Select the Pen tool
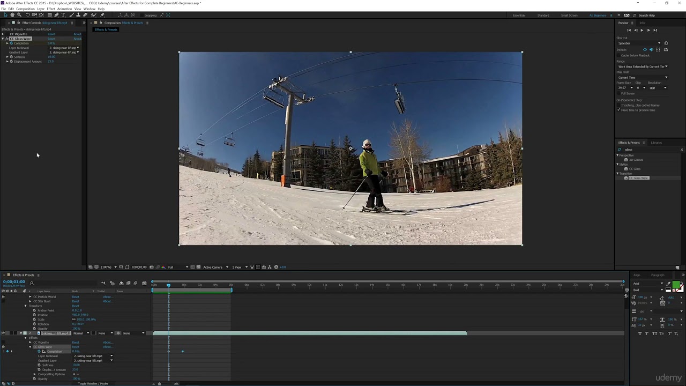Image resolution: width=686 pixels, height=386 pixels. [56, 15]
